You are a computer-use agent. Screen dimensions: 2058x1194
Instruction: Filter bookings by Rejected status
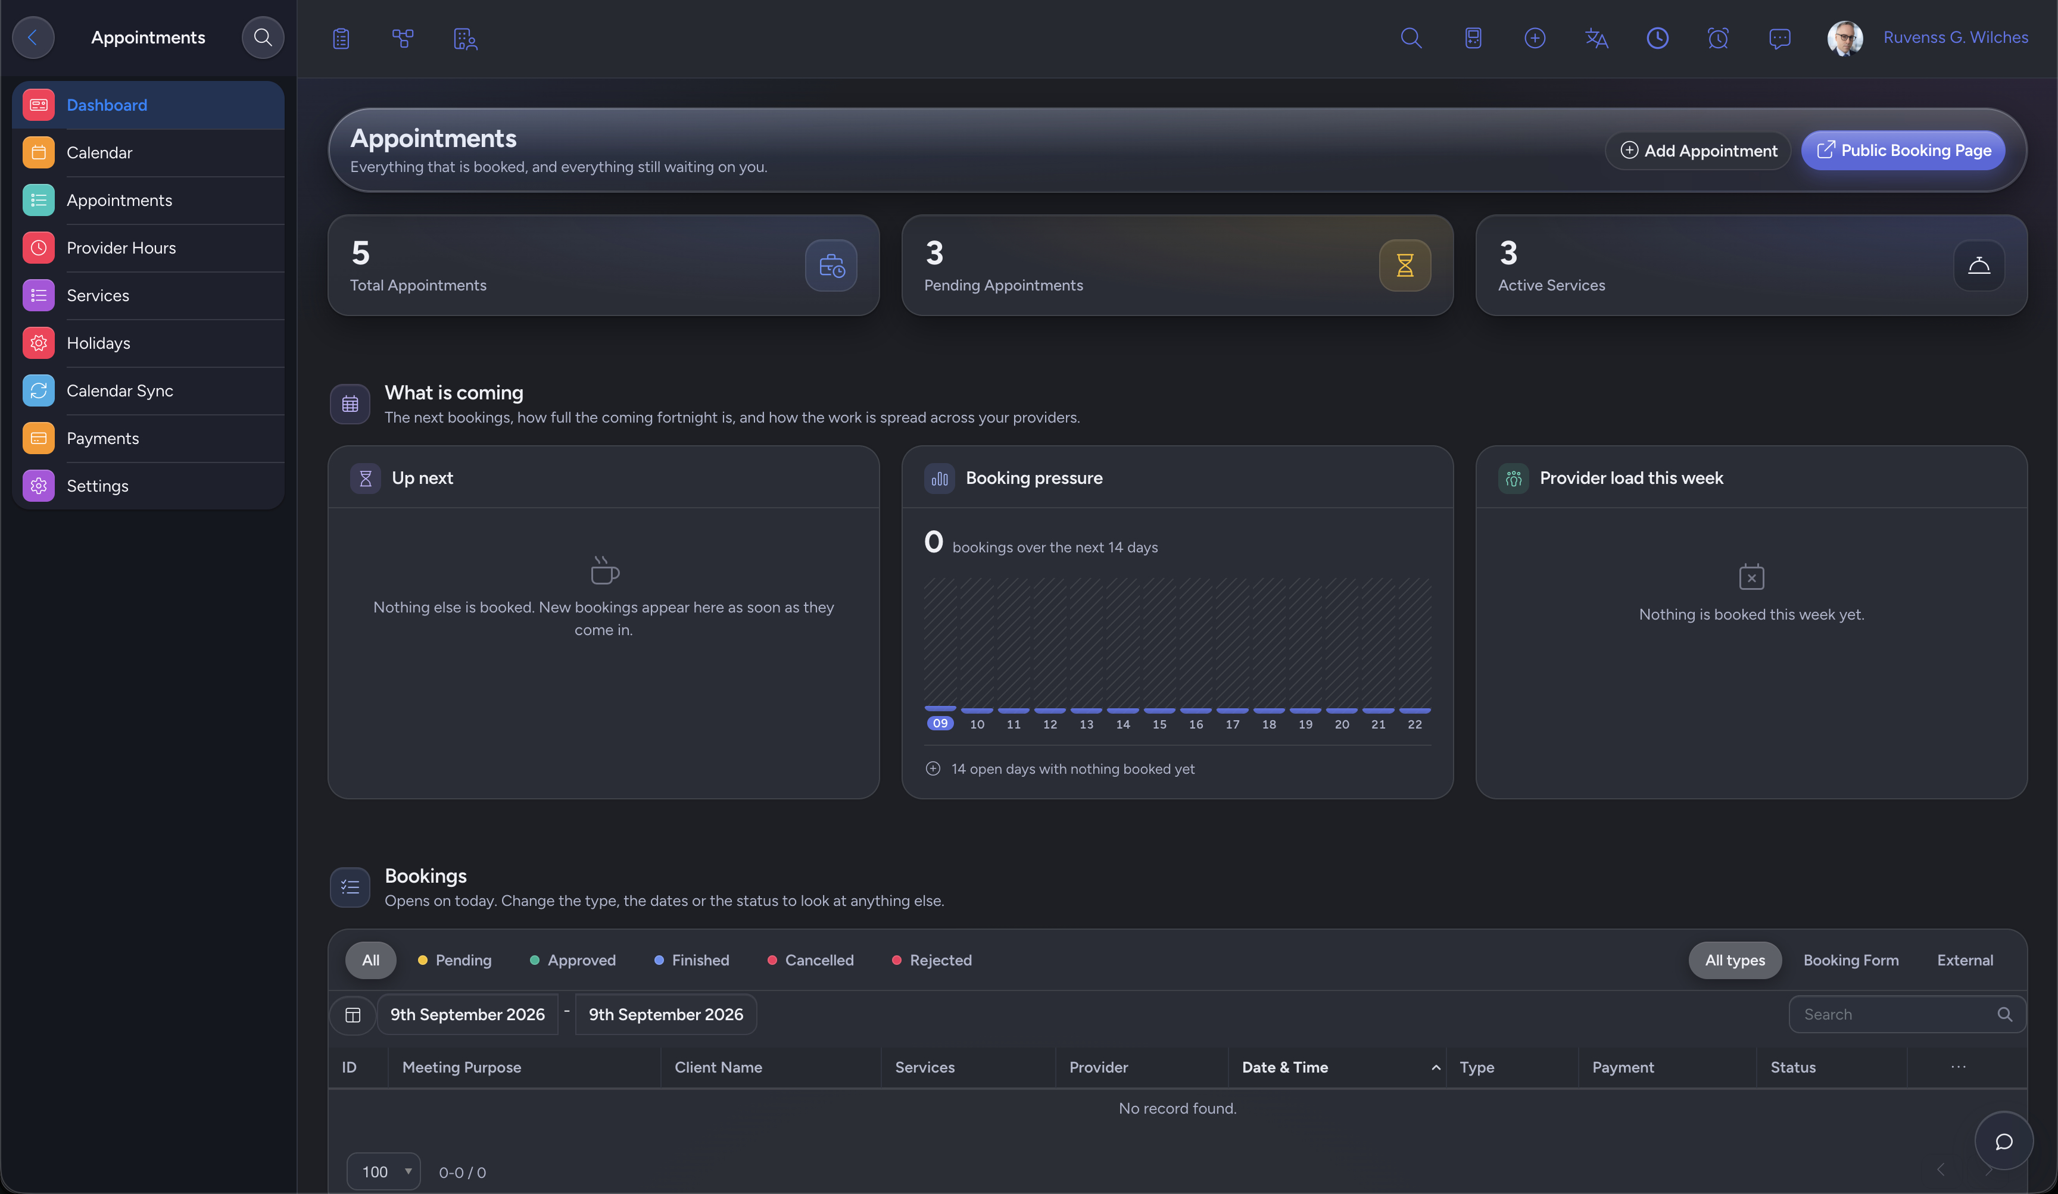(932, 959)
